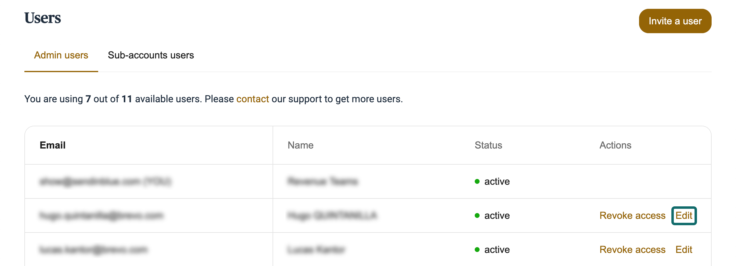Click the green status dot in the last row
The image size is (736, 266).
pos(477,250)
